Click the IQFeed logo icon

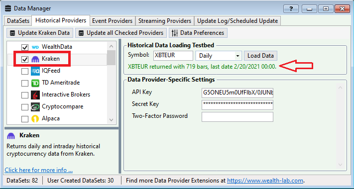pos(35,71)
